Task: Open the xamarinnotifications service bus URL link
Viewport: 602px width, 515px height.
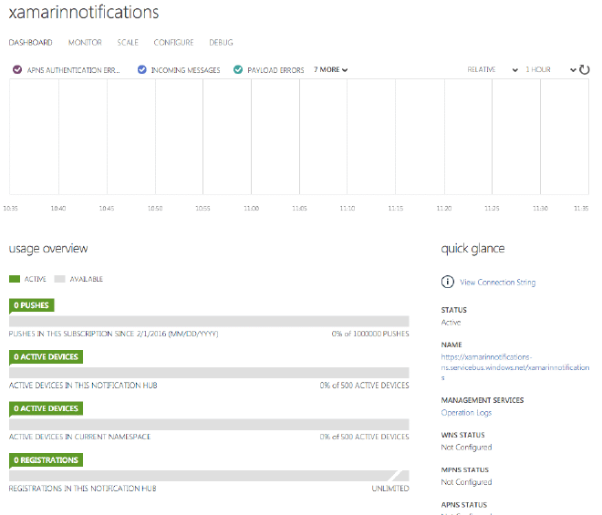Action: pyautogui.click(x=514, y=367)
